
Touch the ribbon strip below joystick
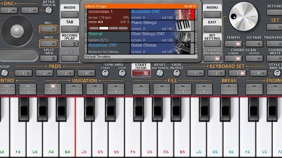[19, 55]
